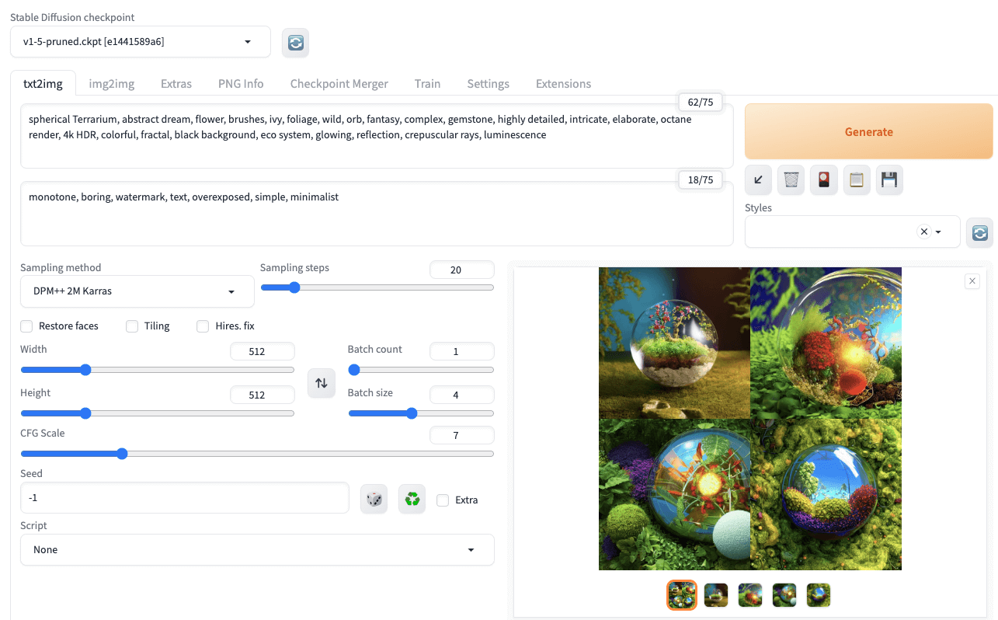The image size is (998, 620).
Task: Select the first thumbnail in the gallery strip
Action: point(682,595)
